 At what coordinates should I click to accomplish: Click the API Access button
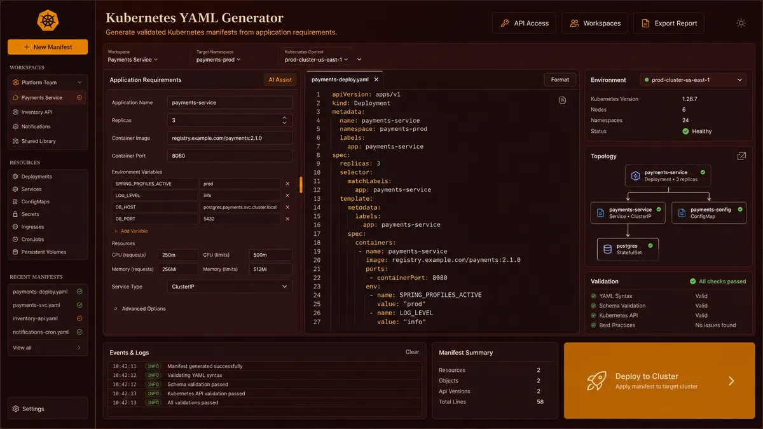(525, 23)
